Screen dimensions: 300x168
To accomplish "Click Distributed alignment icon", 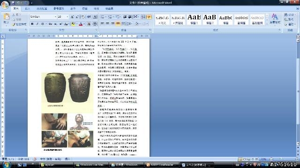I will [123, 24].
